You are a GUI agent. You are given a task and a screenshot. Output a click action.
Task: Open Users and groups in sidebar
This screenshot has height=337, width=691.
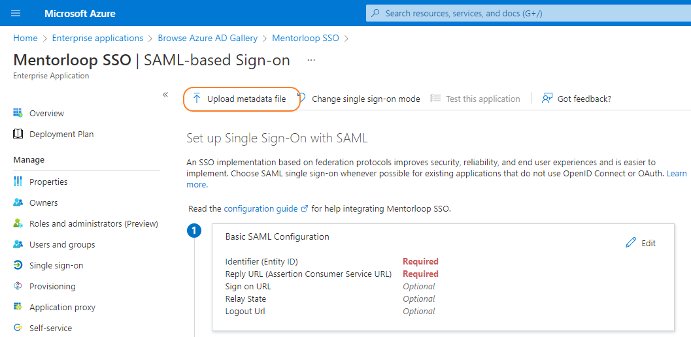pos(62,244)
